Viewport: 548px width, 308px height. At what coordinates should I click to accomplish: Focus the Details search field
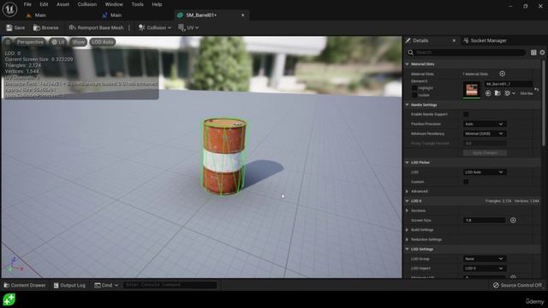tap(466, 52)
